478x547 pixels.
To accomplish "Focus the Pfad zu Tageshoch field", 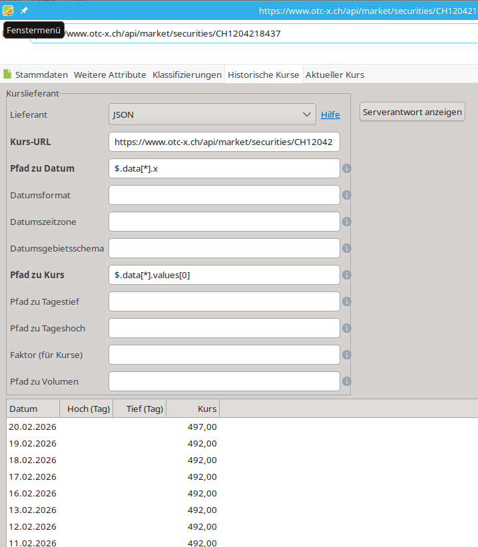I will [224, 328].
